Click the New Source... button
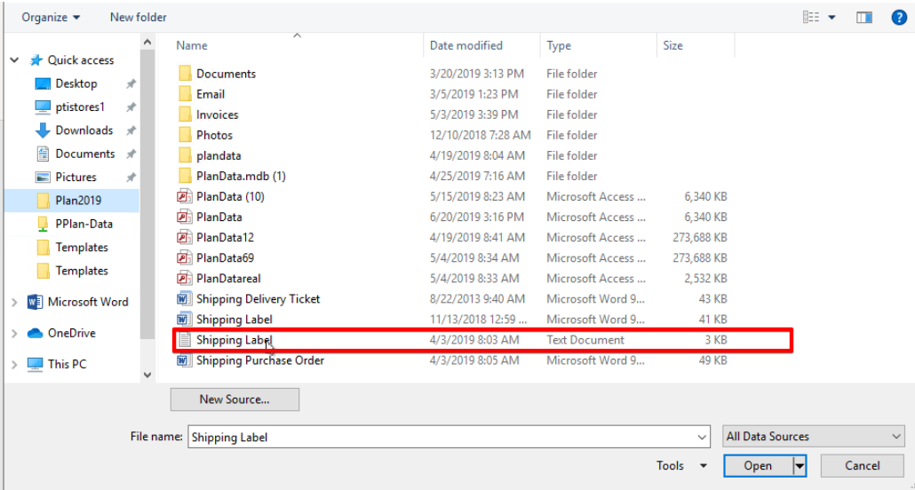 tap(235, 399)
